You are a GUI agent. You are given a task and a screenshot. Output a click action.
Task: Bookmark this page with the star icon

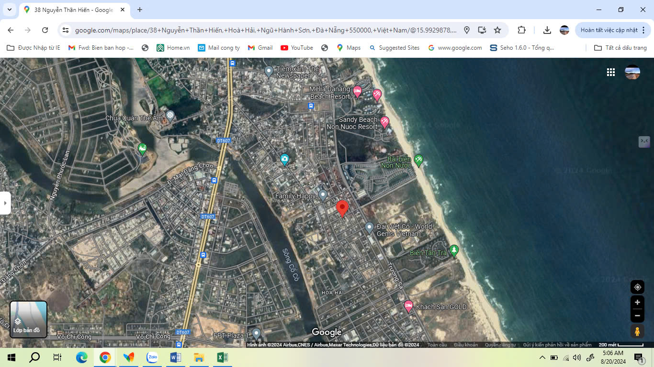497,30
